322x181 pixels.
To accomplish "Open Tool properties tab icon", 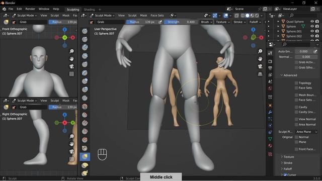I will [270, 53].
